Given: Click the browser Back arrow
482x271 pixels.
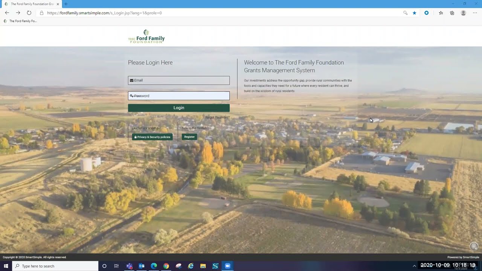Looking at the screenshot, I should coord(7,13).
